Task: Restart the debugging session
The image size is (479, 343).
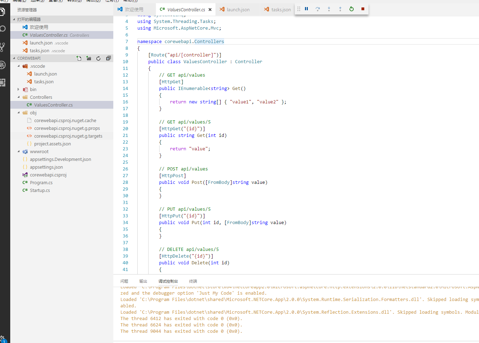Action: coord(352,9)
